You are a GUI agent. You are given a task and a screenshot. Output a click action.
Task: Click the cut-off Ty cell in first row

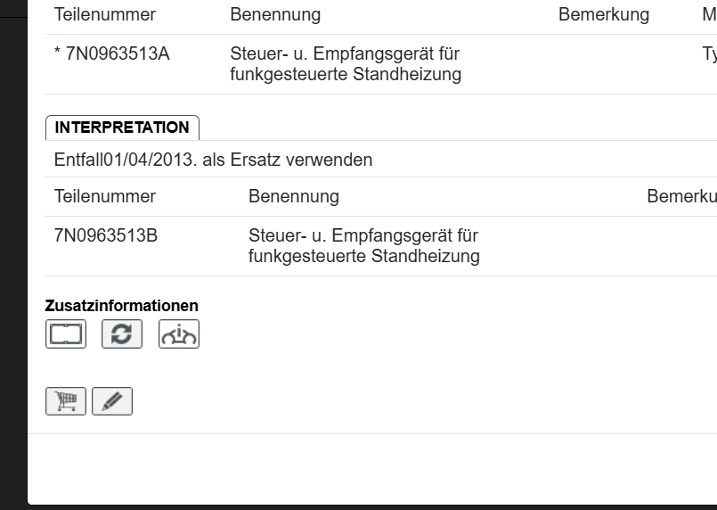point(709,55)
